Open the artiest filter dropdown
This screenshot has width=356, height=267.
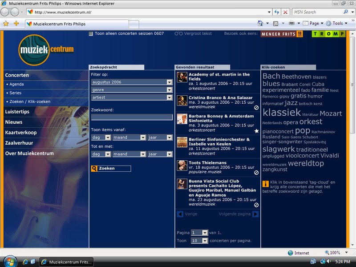click(169, 97)
